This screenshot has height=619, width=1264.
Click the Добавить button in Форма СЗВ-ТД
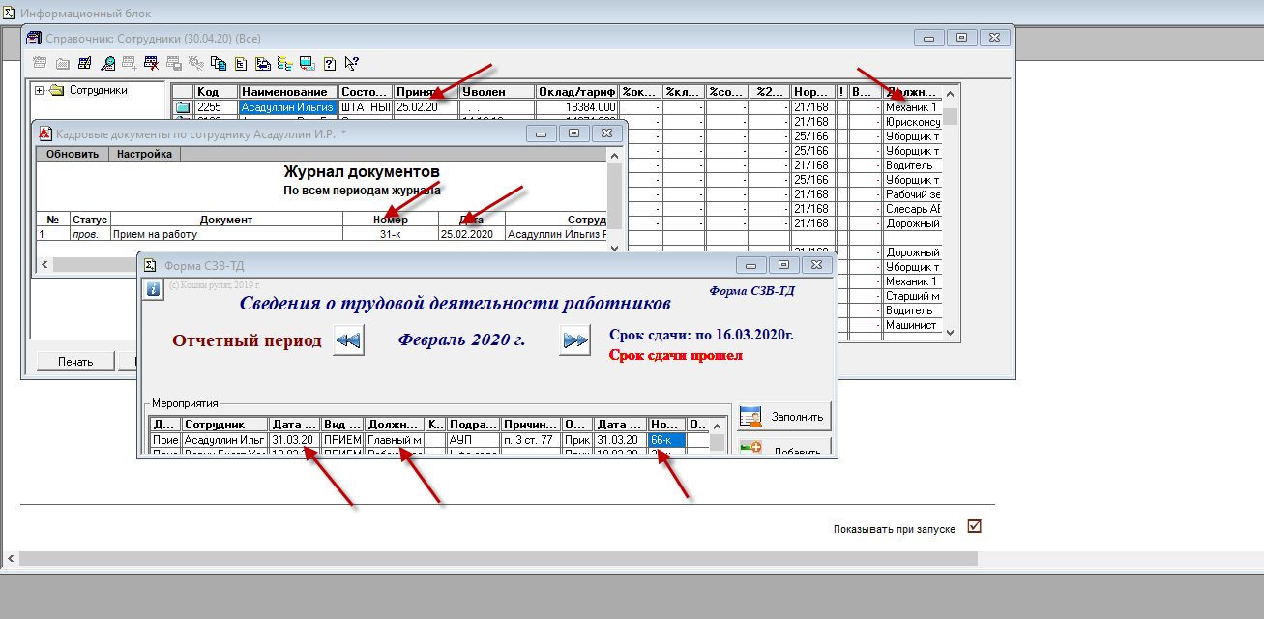point(783,447)
